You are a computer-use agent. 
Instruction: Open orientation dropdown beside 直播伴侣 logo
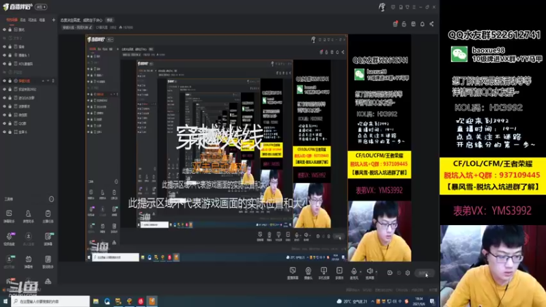pyautogui.click(x=41, y=7)
